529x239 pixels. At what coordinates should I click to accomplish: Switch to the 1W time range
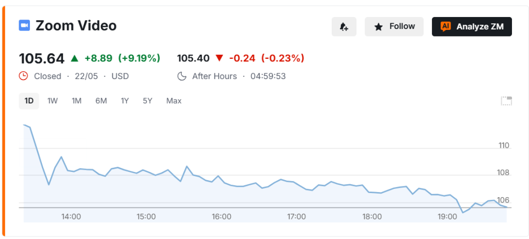pyautogui.click(x=53, y=101)
